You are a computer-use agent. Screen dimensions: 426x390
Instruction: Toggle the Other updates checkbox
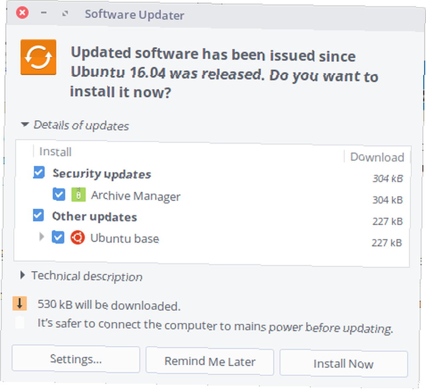(x=38, y=215)
